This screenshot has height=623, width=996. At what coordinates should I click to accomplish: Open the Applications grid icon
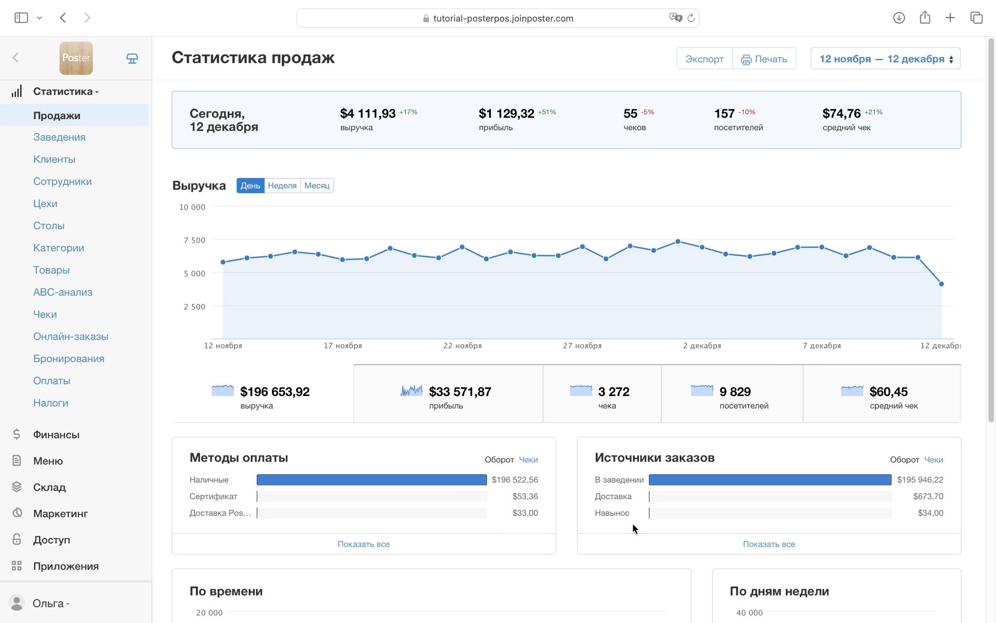[x=17, y=566]
